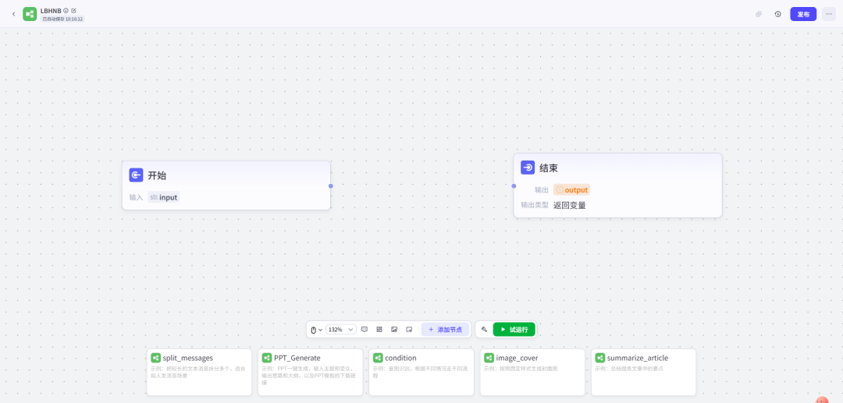843x403 pixels.
Task: Select the 结束 end node
Action: point(617,185)
